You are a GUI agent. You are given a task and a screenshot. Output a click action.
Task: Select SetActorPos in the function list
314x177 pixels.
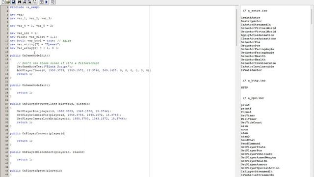pyautogui.click(x=250, y=42)
